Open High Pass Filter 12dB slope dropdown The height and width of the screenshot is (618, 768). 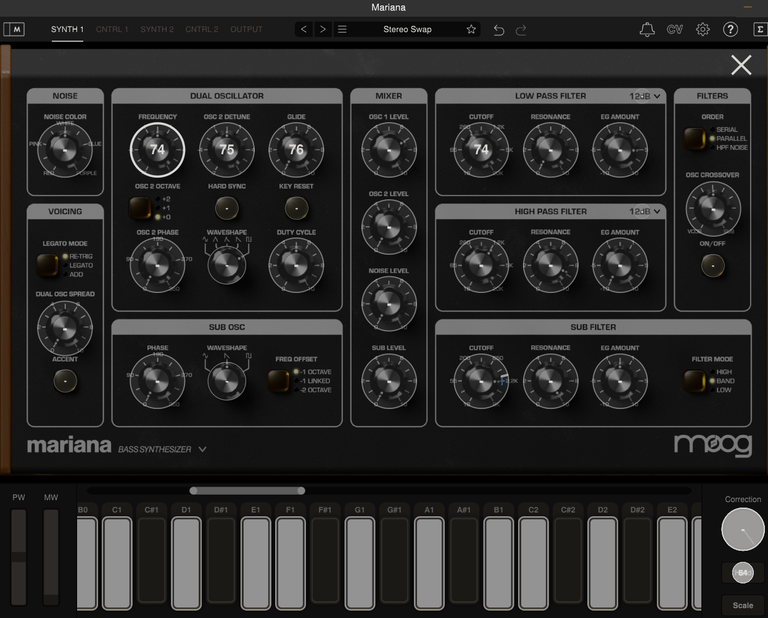point(645,212)
